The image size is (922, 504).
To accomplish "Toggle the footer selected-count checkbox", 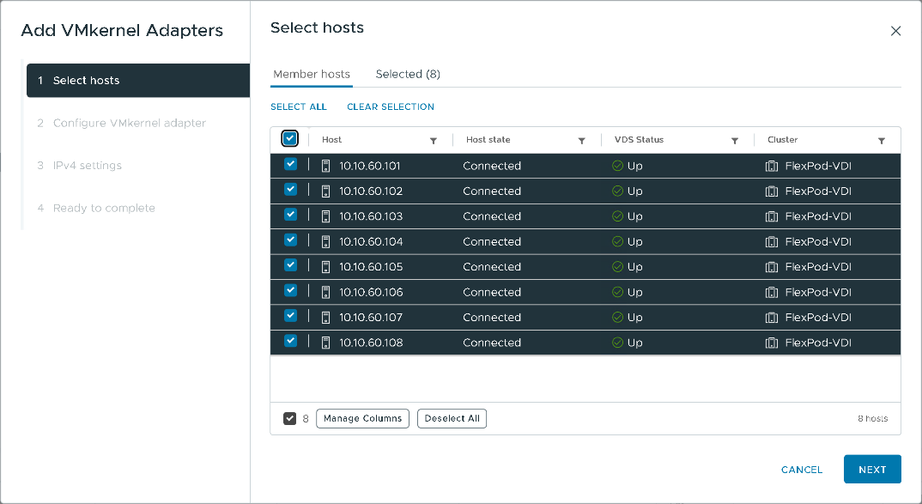I will coord(289,419).
